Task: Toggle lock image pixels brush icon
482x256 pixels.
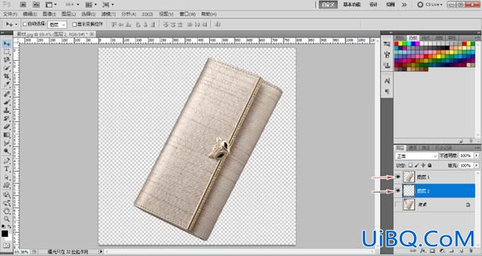Action: (x=417, y=165)
